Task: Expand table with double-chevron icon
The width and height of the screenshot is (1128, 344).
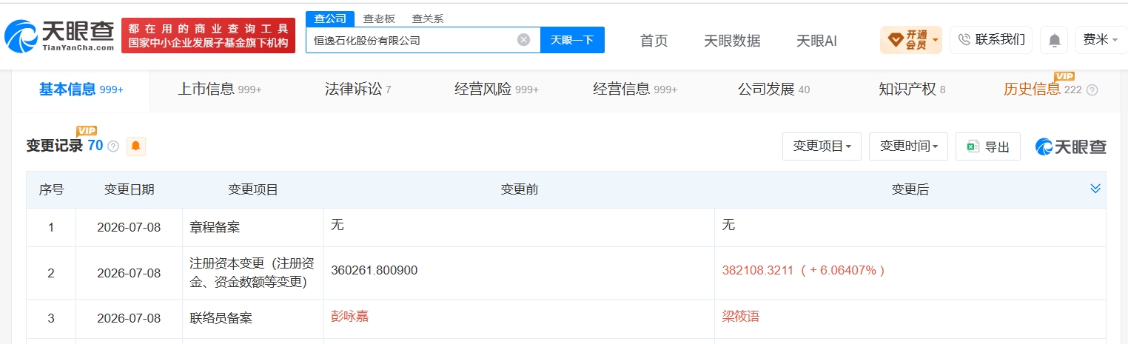Action: coord(1095,189)
